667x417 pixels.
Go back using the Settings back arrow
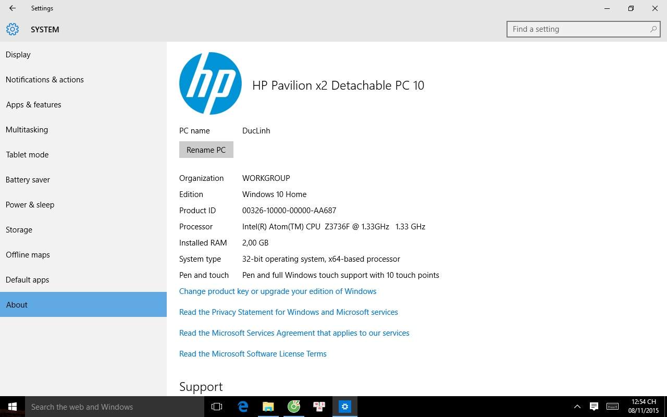tap(13, 8)
